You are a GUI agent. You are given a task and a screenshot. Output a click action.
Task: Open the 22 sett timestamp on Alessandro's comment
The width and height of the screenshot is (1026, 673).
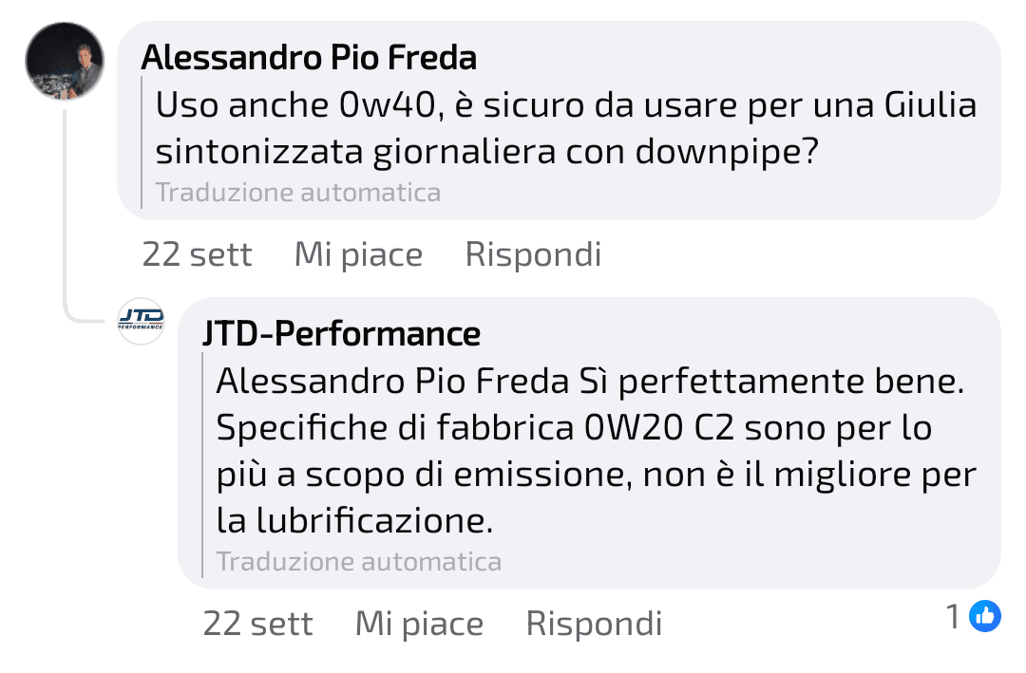197,254
